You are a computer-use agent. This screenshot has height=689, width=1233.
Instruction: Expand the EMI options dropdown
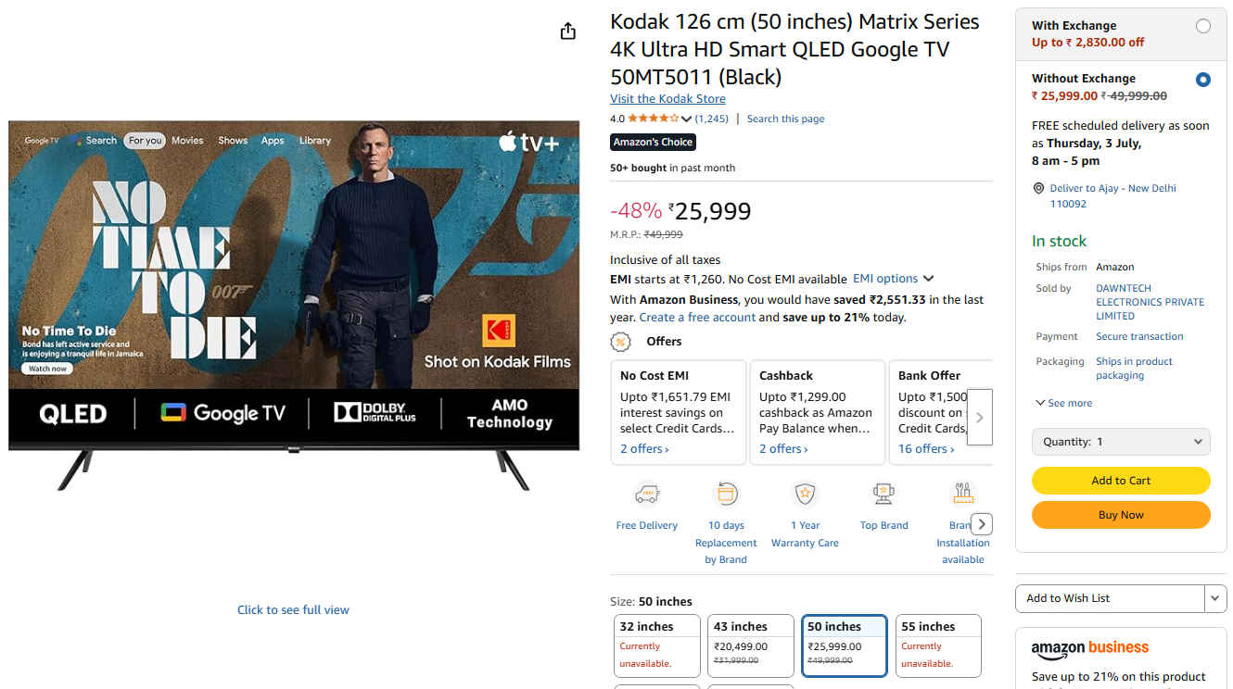click(x=894, y=279)
